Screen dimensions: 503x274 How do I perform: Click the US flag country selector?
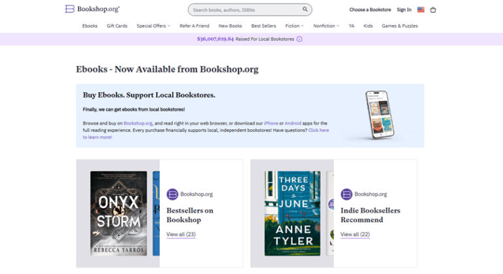pyautogui.click(x=421, y=10)
